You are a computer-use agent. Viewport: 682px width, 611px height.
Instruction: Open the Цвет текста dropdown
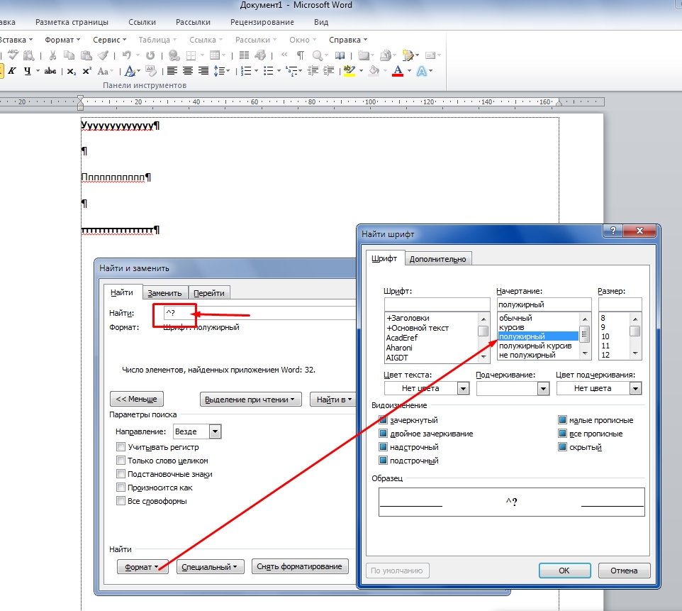click(x=463, y=388)
